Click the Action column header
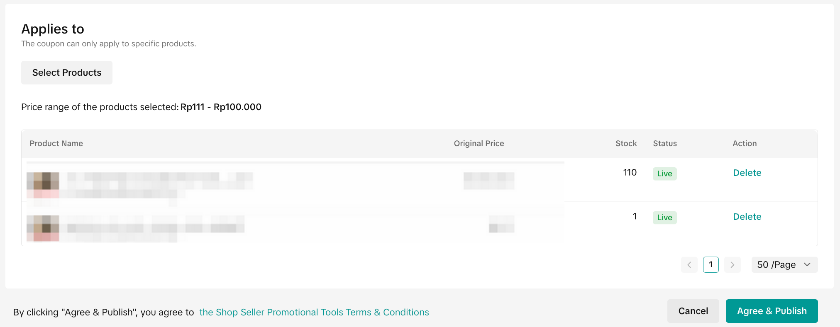The width and height of the screenshot is (840, 327). 744,144
